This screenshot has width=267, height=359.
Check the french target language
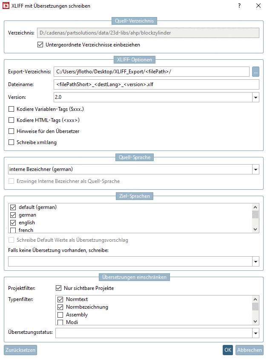(12, 230)
